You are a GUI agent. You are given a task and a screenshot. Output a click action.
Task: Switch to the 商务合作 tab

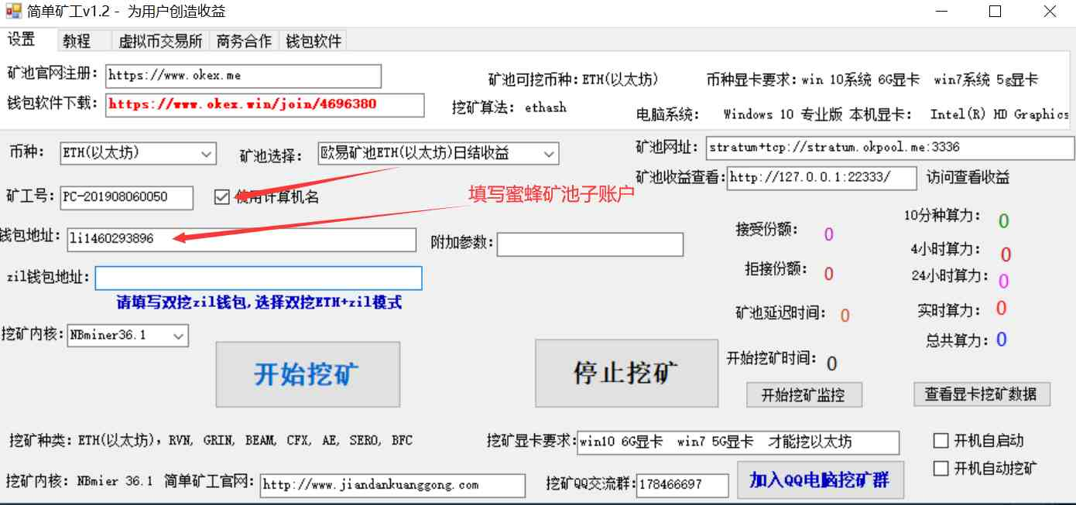[245, 41]
